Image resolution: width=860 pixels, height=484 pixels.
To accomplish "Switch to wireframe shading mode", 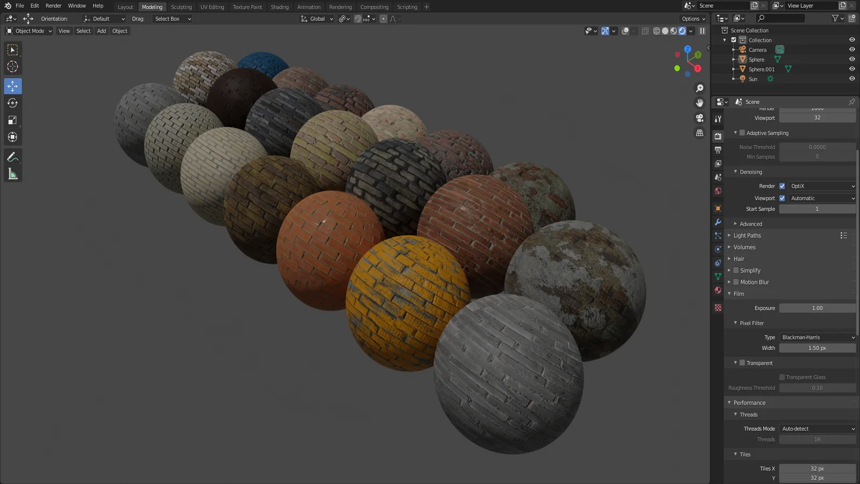I will pos(657,31).
